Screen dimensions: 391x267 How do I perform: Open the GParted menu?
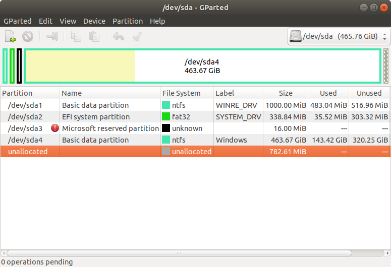click(x=18, y=21)
